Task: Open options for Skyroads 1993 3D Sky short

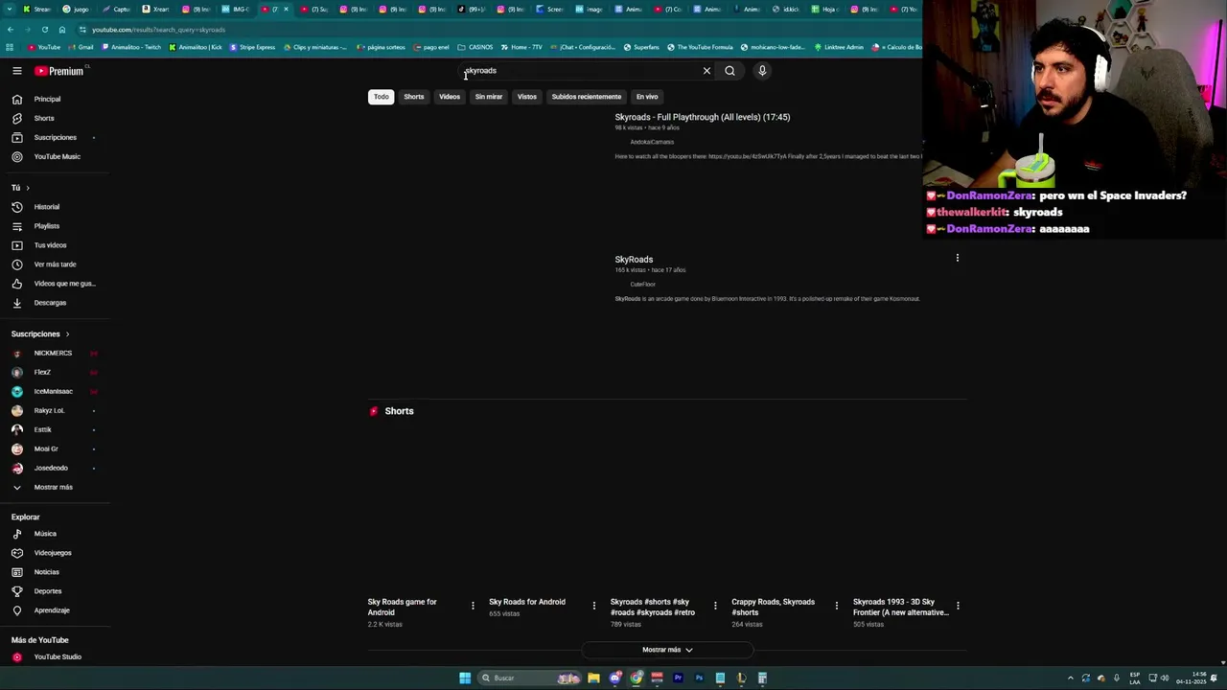Action: [x=958, y=606]
